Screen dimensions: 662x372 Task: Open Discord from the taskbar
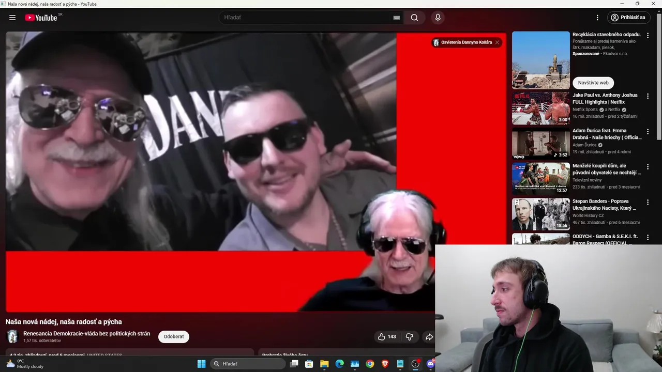point(430,364)
